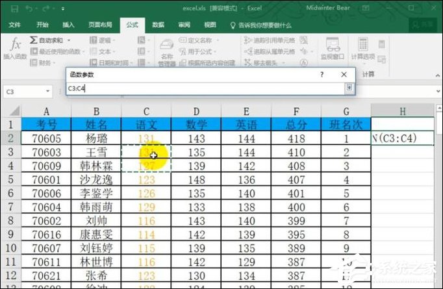443x289 pixels.
Task: Click the Ribbon Display Options icon
Action: [x=366, y=8]
